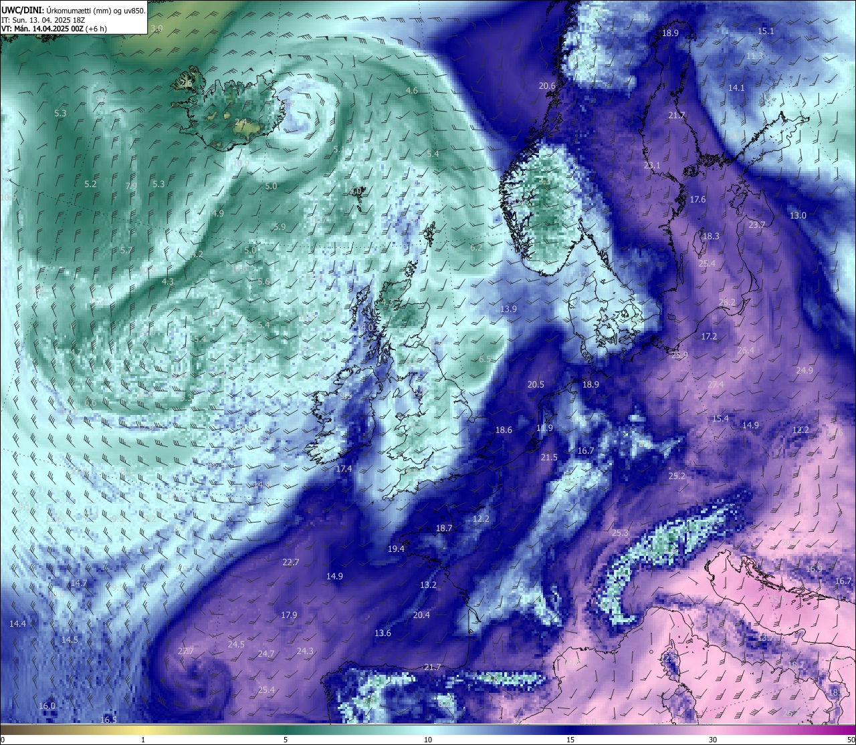Click the value 2.4 over Iceland

pyautogui.click(x=241, y=123)
